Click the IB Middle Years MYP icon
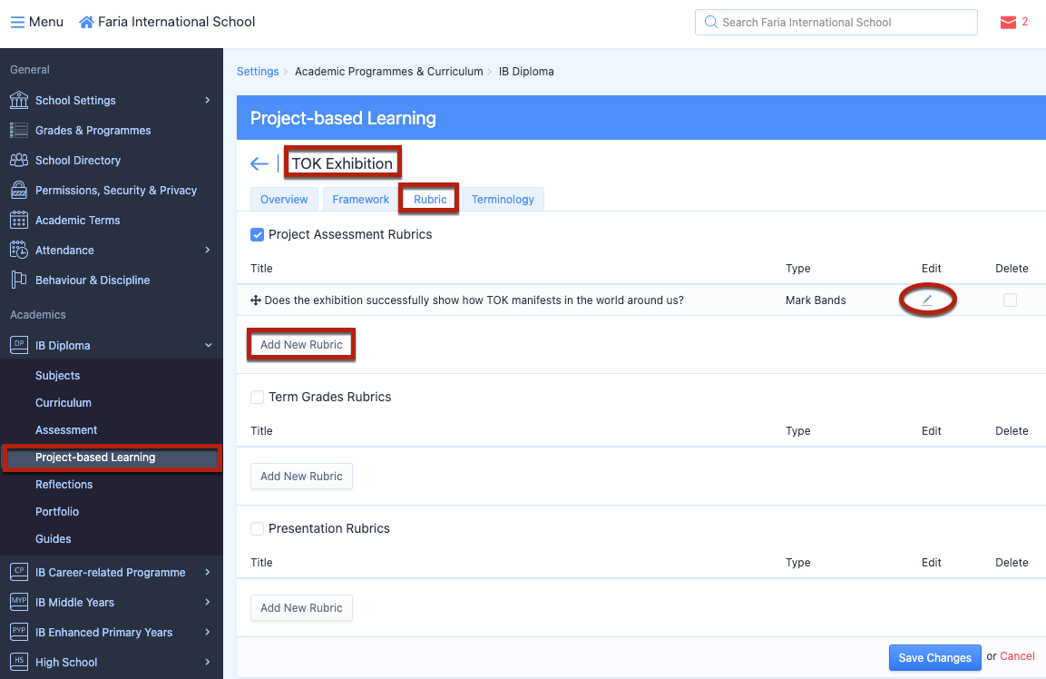The height and width of the screenshot is (679, 1046). click(19, 602)
